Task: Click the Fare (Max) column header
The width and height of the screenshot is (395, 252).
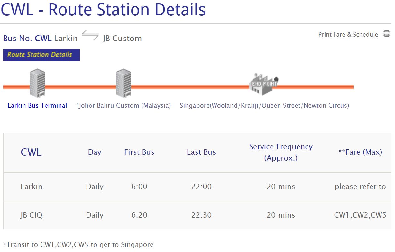Action: pyautogui.click(x=360, y=152)
